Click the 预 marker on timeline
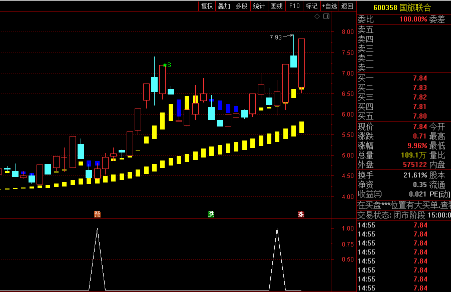Viewport: 451px width, 292px height. click(x=97, y=214)
